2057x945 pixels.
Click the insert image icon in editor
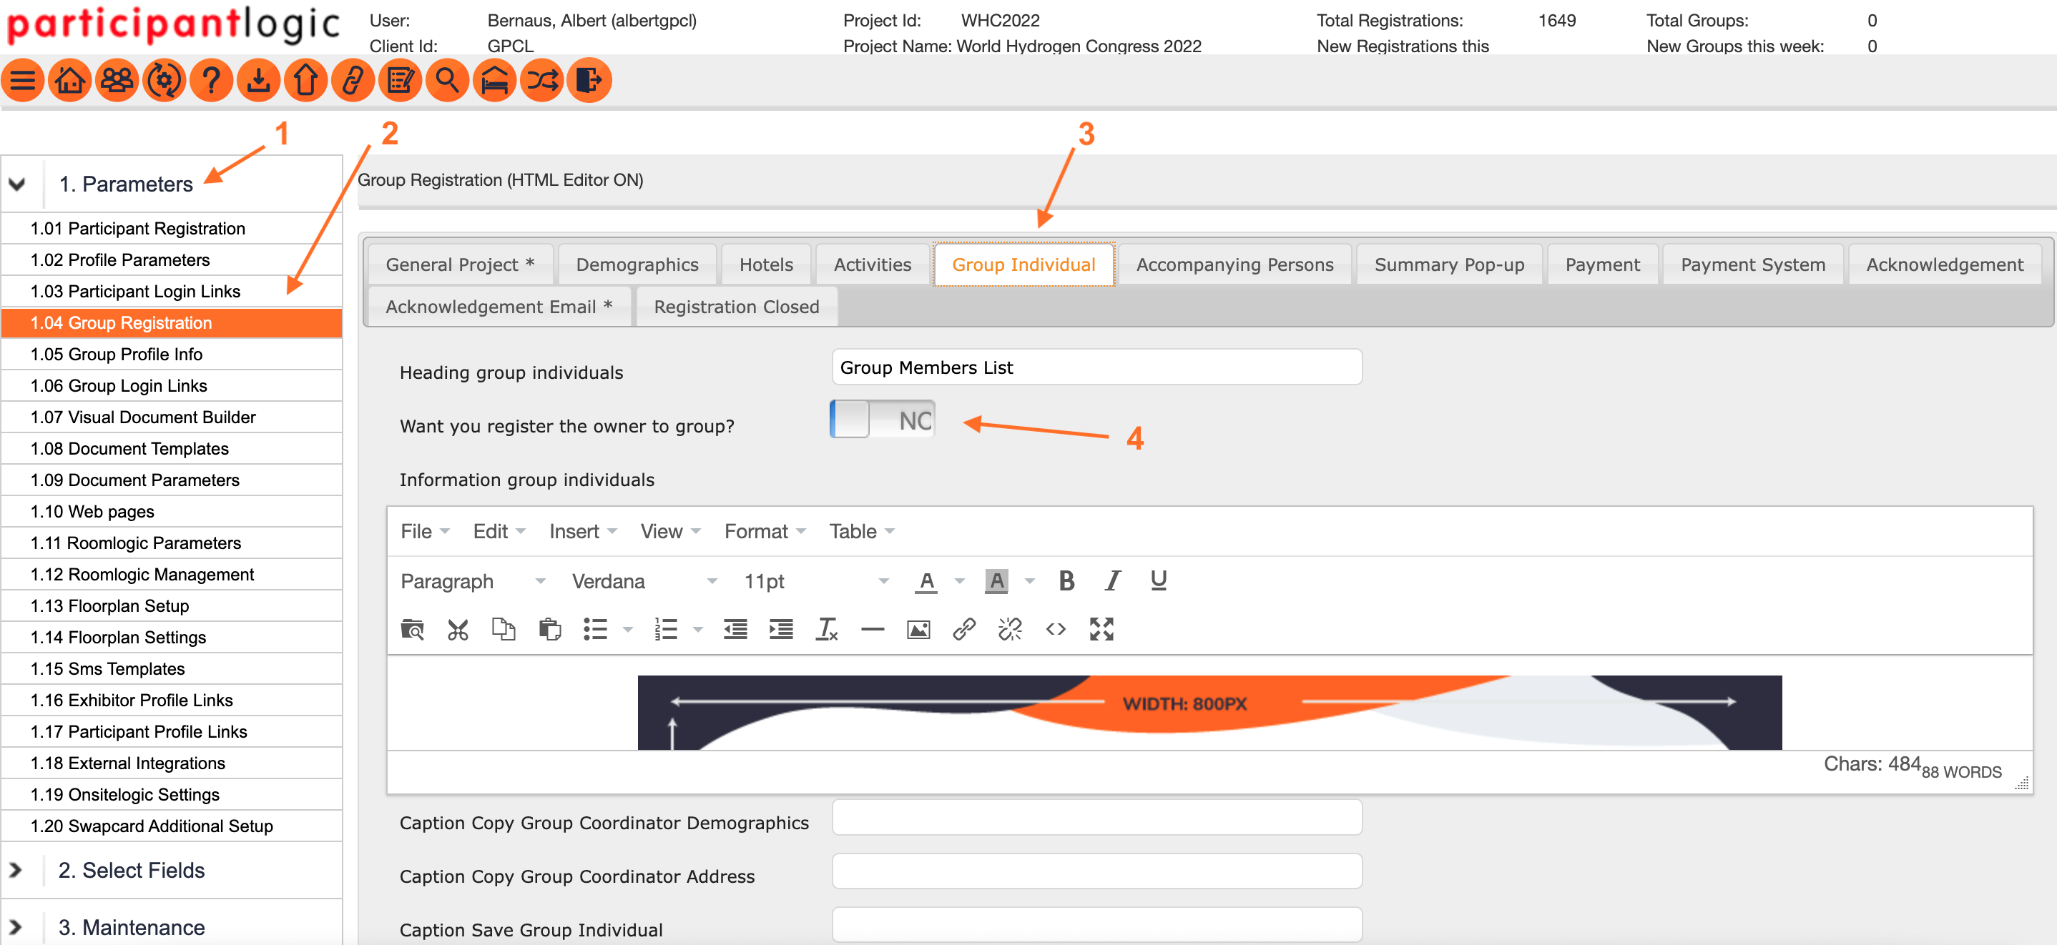coord(918,630)
